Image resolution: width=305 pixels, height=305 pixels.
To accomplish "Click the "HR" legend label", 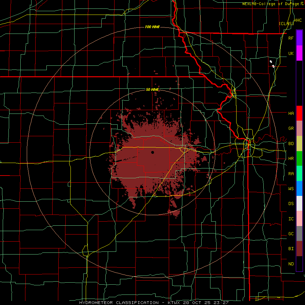I will click(291, 159).
